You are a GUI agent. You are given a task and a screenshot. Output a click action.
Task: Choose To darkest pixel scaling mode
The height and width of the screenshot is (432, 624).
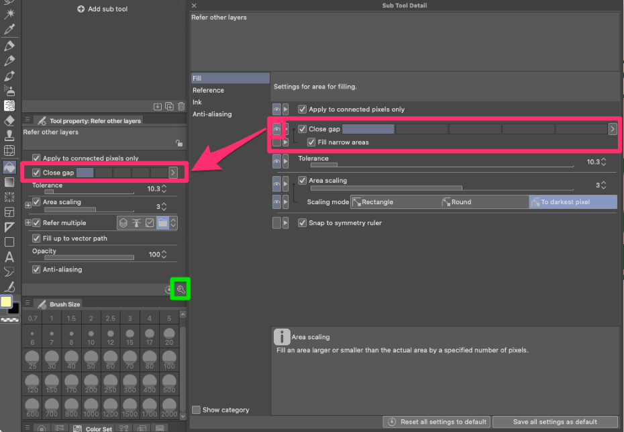(x=573, y=202)
